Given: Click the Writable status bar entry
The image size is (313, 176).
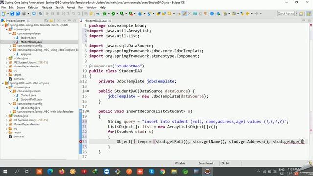Looking at the screenshot, I should coord(180,163).
